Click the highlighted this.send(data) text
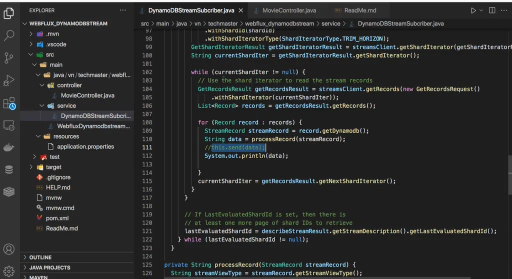The height and width of the screenshot is (279, 512). tap(237, 147)
